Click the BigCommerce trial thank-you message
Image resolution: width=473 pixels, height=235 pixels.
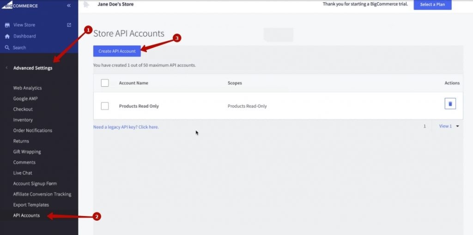[x=365, y=4]
